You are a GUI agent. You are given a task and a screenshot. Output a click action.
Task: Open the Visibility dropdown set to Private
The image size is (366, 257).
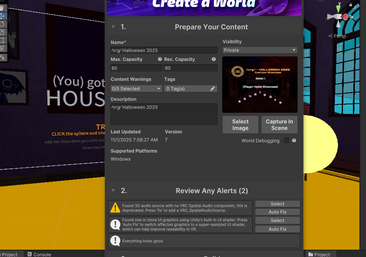pyautogui.click(x=260, y=50)
